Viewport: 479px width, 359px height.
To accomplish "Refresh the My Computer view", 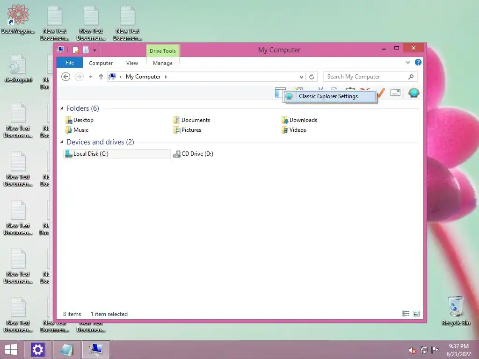I will [311, 77].
